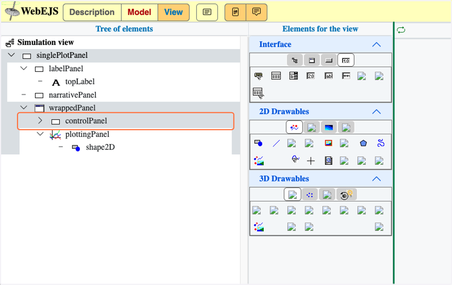Pick the plain table Interface element
The image size is (452, 285).
coord(276,76)
